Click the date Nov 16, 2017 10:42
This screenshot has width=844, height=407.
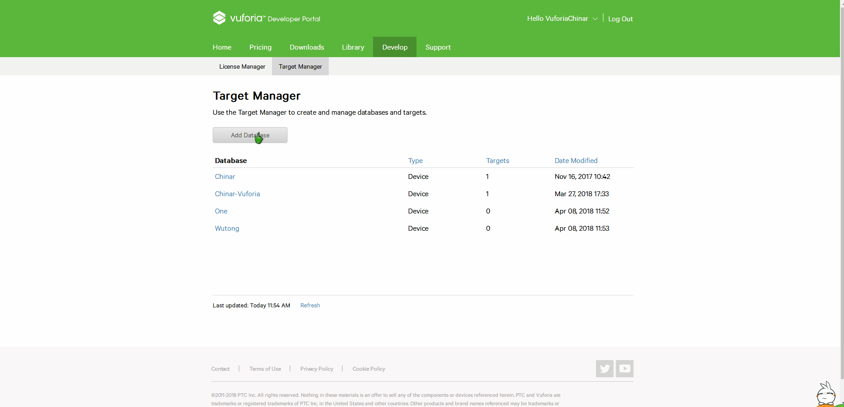(582, 176)
